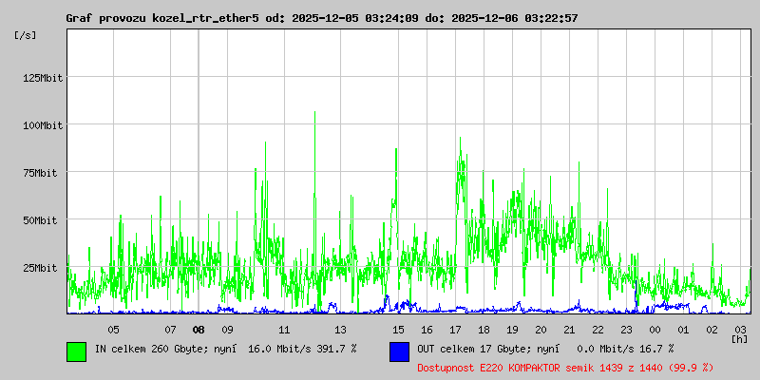The width and height of the screenshot is (760, 380).
Task: Click the 20 hour marker
Action: click(x=541, y=330)
